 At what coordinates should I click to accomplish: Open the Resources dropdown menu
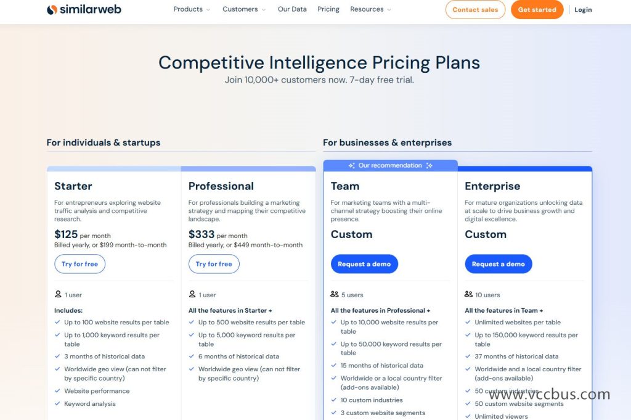(x=370, y=9)
